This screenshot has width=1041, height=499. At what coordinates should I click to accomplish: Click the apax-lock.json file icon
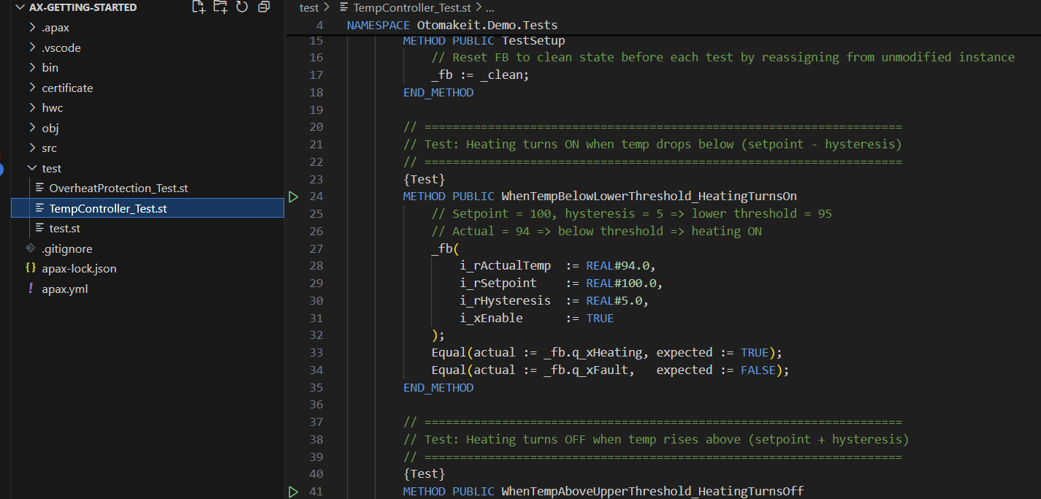[31, 268]
